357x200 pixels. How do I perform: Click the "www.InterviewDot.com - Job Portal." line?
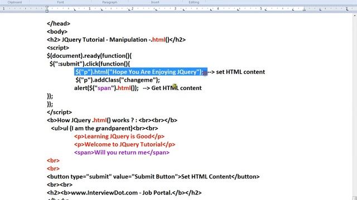coord(124,193)
